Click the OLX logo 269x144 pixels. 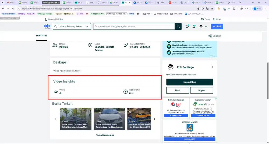(47, 27)
